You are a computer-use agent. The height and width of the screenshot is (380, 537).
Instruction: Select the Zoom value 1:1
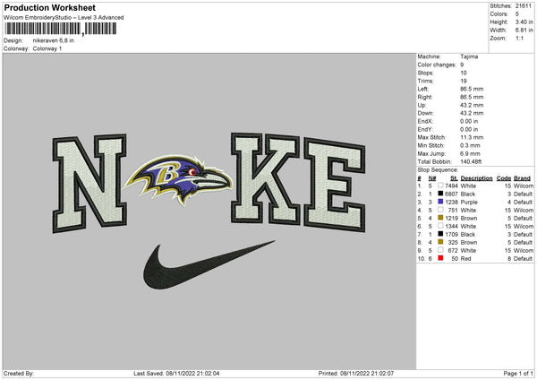(519, 38)
